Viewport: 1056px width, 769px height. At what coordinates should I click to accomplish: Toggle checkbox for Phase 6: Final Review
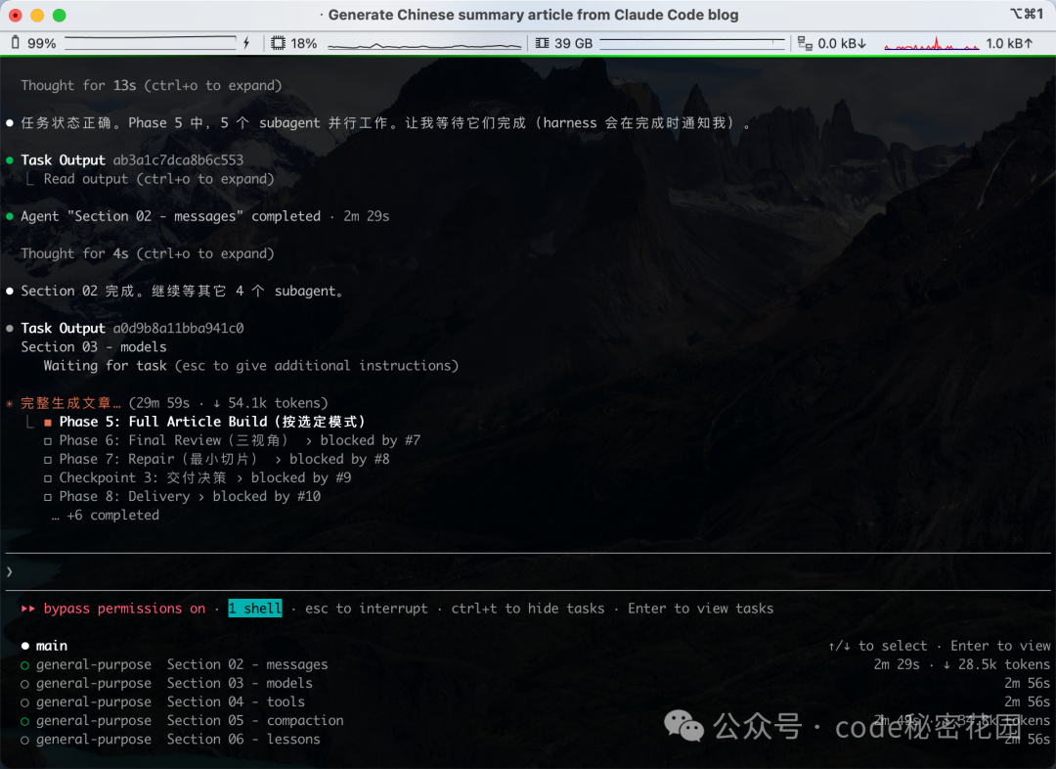pos(48,441)
